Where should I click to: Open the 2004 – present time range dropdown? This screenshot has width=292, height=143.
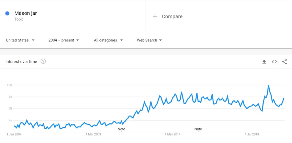(64, 40)
